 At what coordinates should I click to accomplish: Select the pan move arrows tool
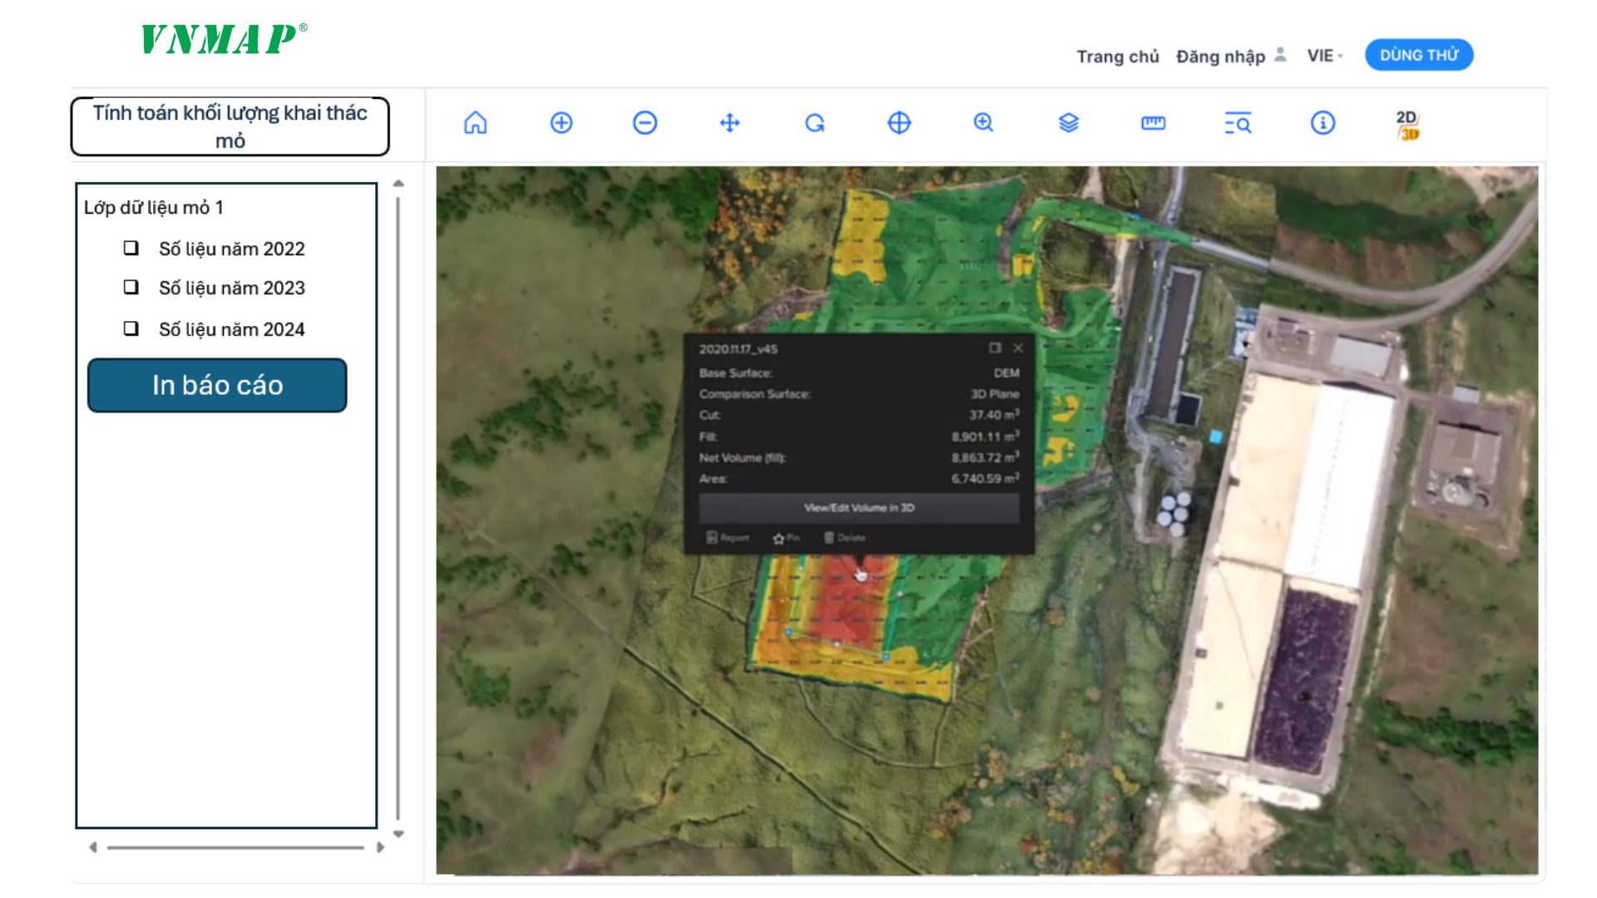tap(729, 123)
